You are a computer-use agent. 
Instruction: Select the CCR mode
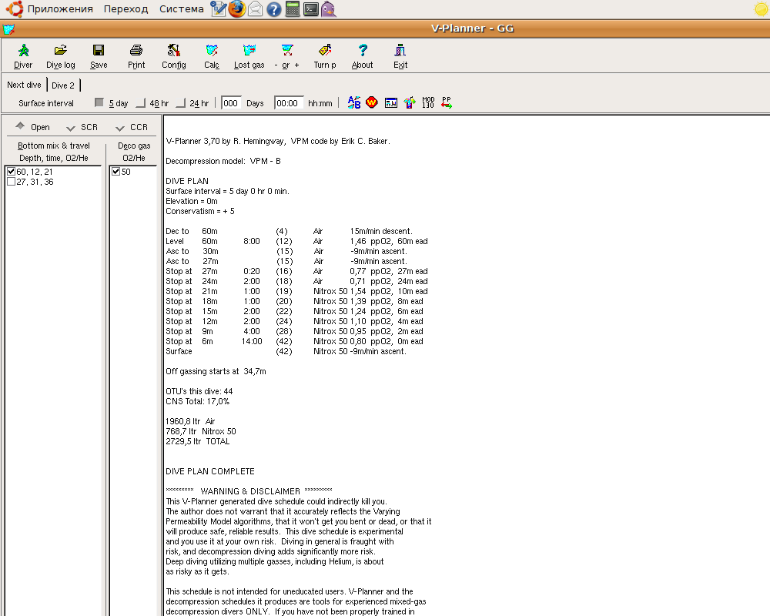[132, 127]
